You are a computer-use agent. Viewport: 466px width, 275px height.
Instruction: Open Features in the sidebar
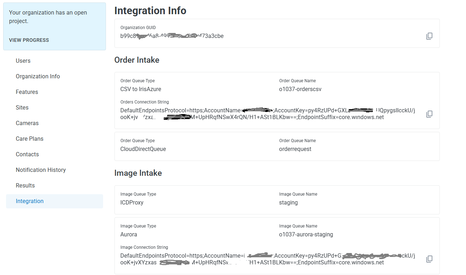click(x=27, y=92)
